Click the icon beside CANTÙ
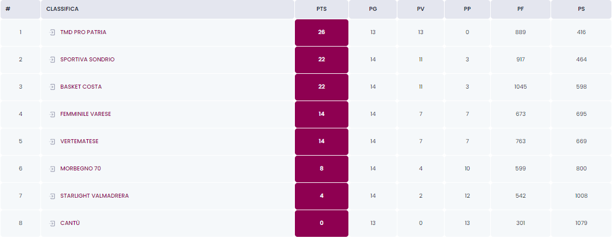 coord(52,223)
